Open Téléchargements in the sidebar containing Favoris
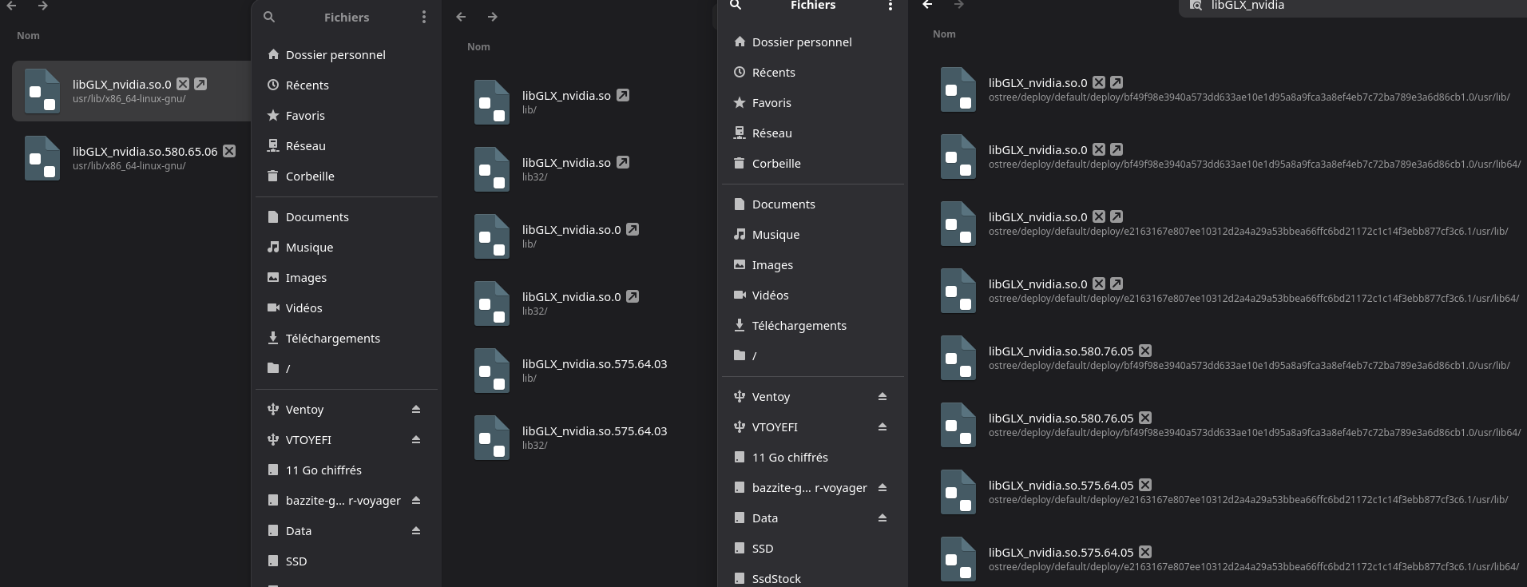Image resolution: width=1527 pixels, height=587 pixels. pyautogui.click(x=332, y=339)
